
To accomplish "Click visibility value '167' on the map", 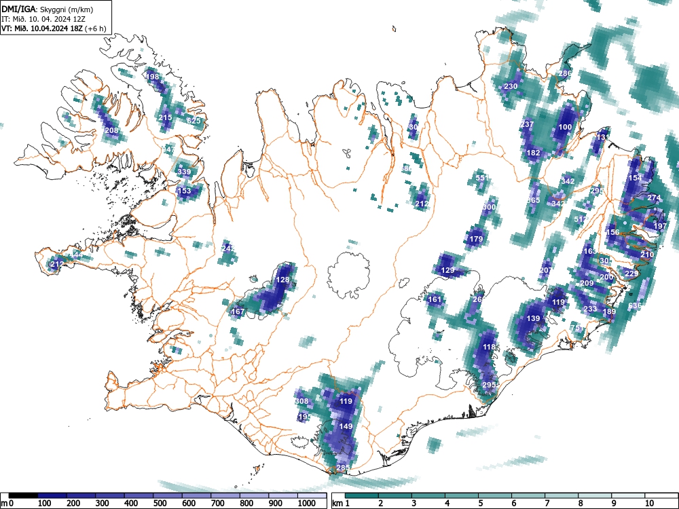I will (x=238, y=312).
